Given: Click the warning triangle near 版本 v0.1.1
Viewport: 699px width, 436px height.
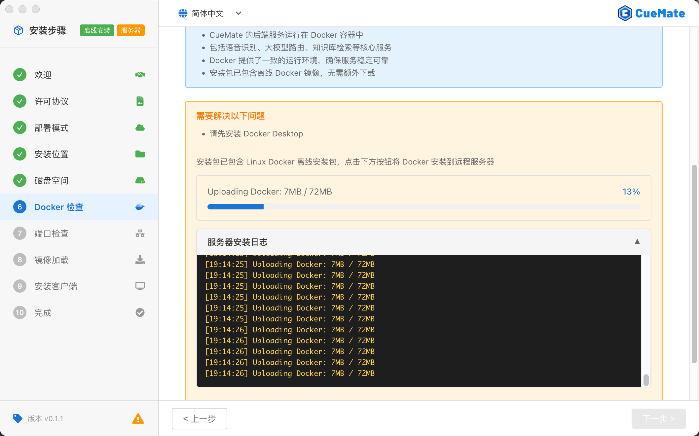Looking at the screenshot, I should [138, 418].
